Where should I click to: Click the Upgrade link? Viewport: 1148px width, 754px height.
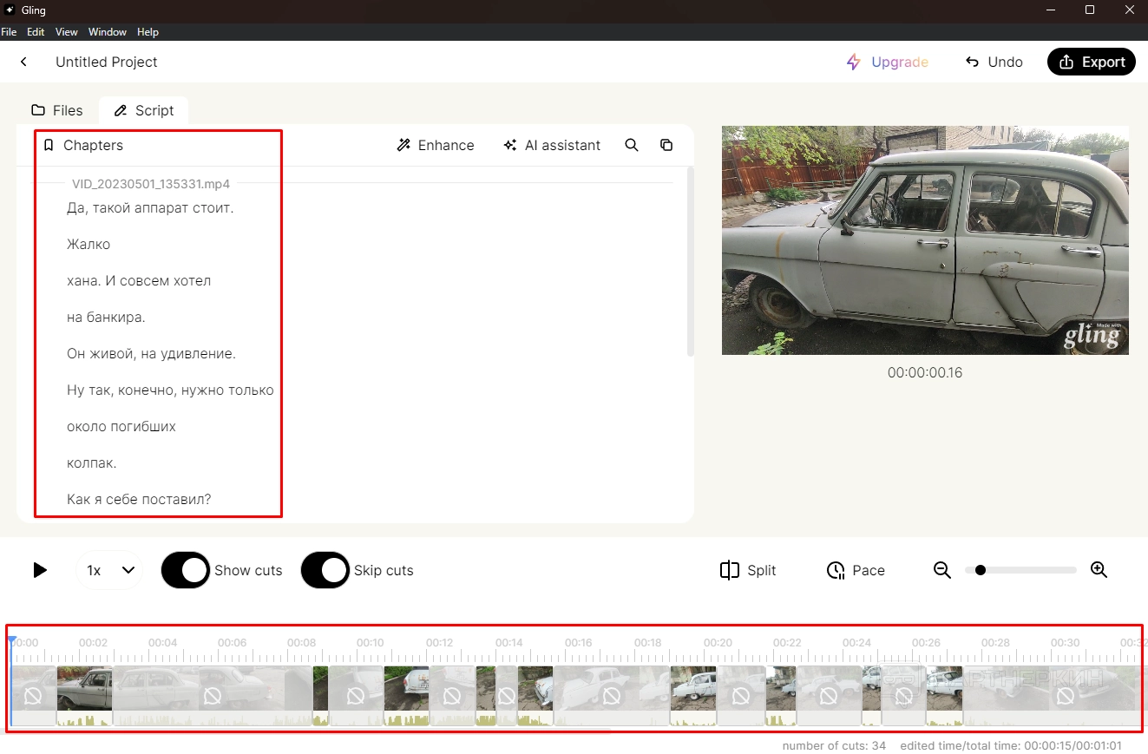click(888, 62)
